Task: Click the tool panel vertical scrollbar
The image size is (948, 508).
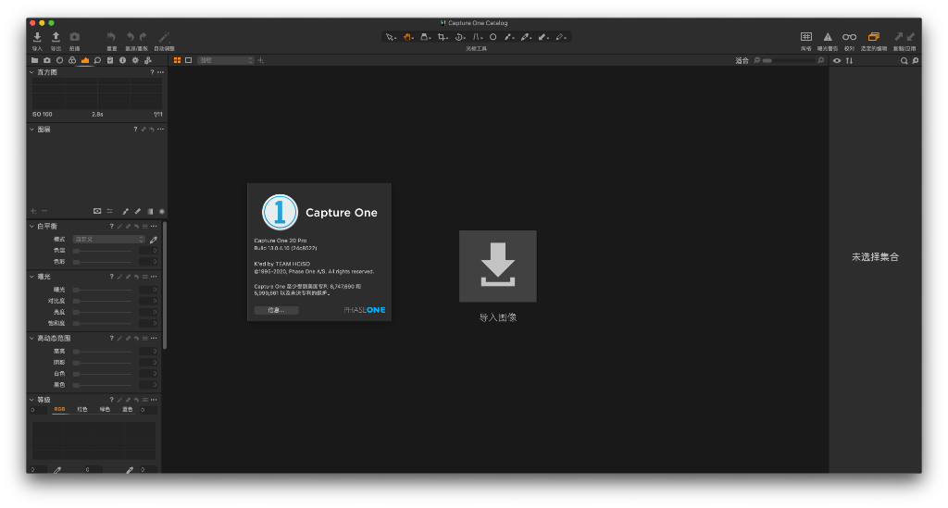Action: click(x=165, y=285)
